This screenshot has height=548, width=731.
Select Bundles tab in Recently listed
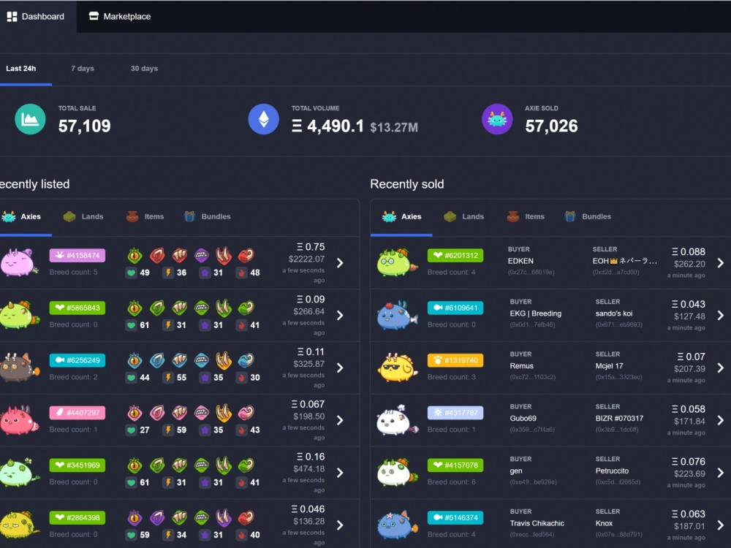tap(208, 217)
